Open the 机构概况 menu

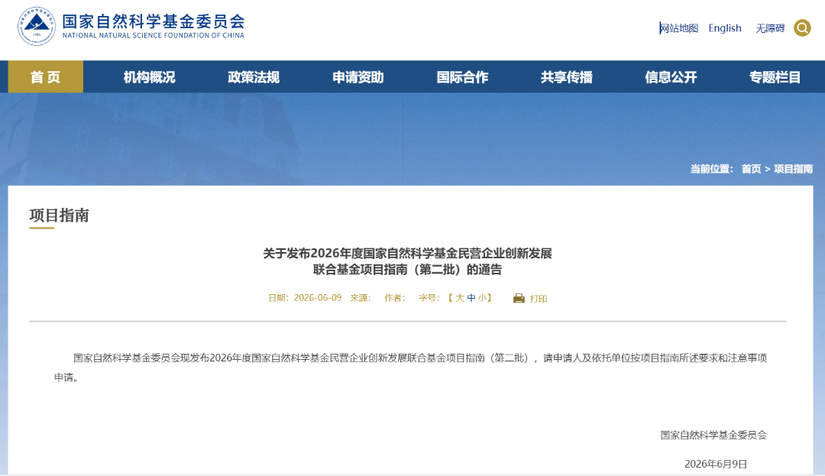150,77
